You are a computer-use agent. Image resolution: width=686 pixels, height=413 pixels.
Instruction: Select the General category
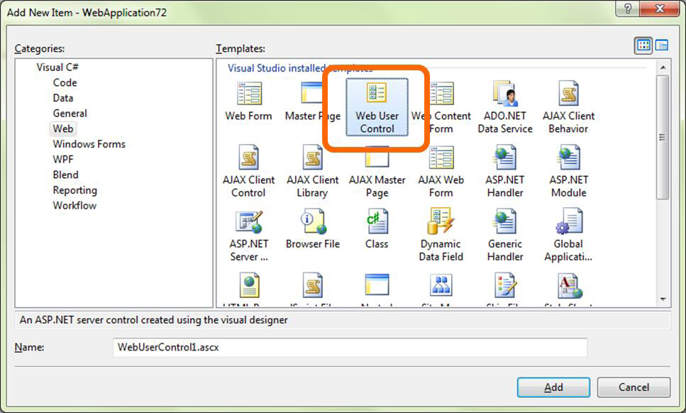[x=70, y=114]
